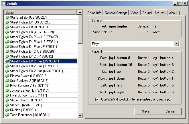The height and width of the screenshot is (124, 189).
Task: Click the icon next to Strider Hiryu 2
Action: tap(7, 100)
